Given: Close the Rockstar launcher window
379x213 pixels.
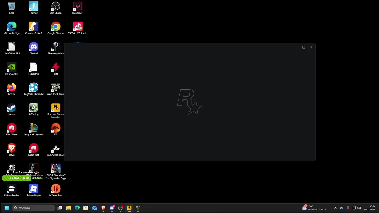Looking at the screenshot, I should point(311,47).
